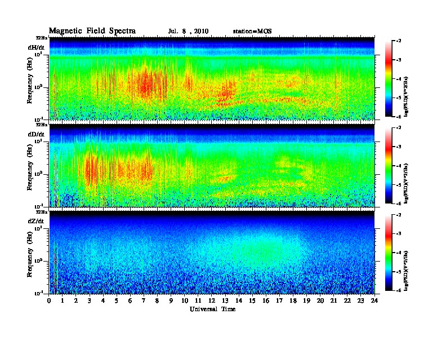Click the 10^0 frequency tick of dD/dt panel
446x345 pixels.
pos(38,174)
